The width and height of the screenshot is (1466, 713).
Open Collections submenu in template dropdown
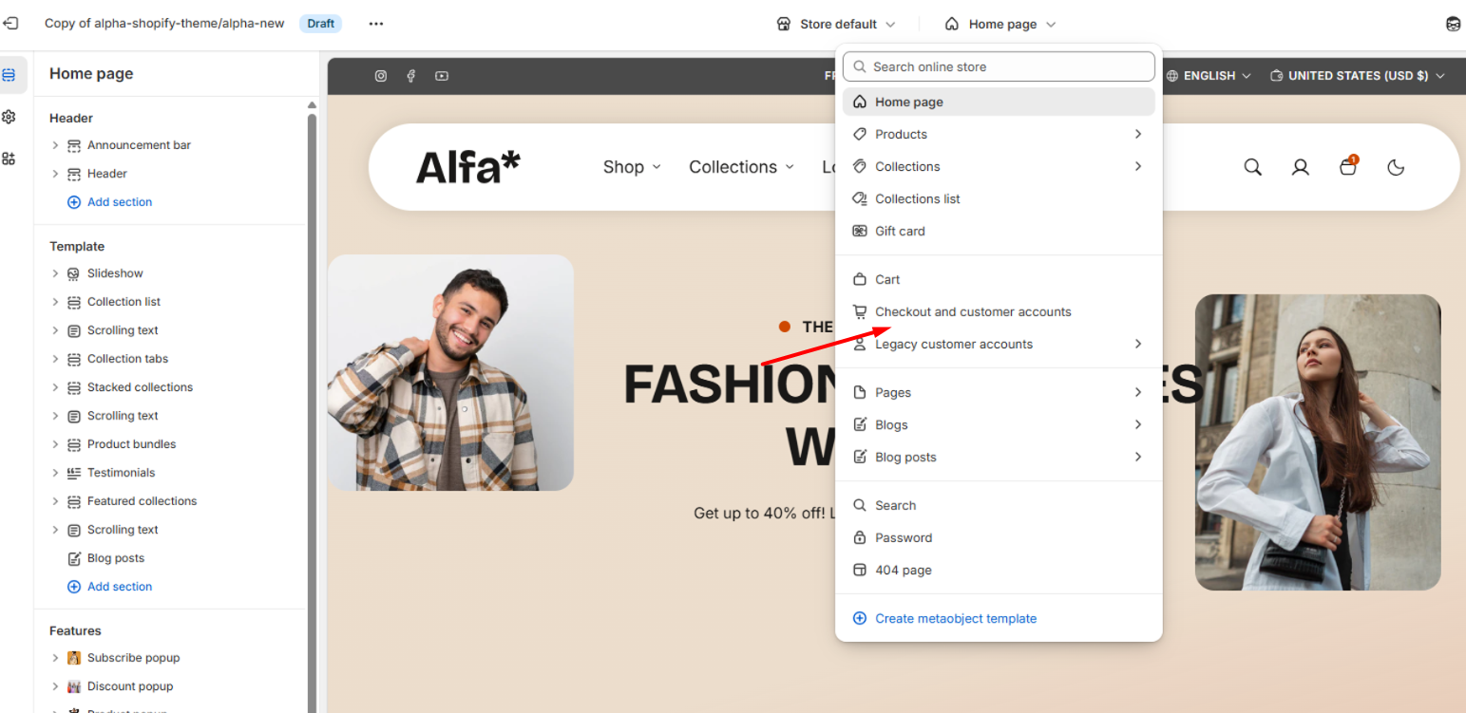(x=999, y=166)
